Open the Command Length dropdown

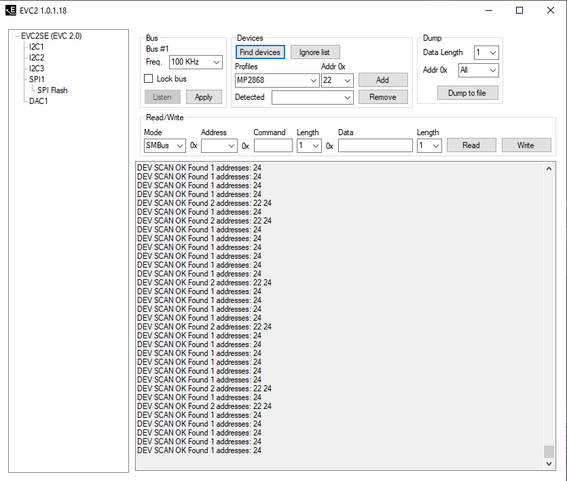click(309, 145)
